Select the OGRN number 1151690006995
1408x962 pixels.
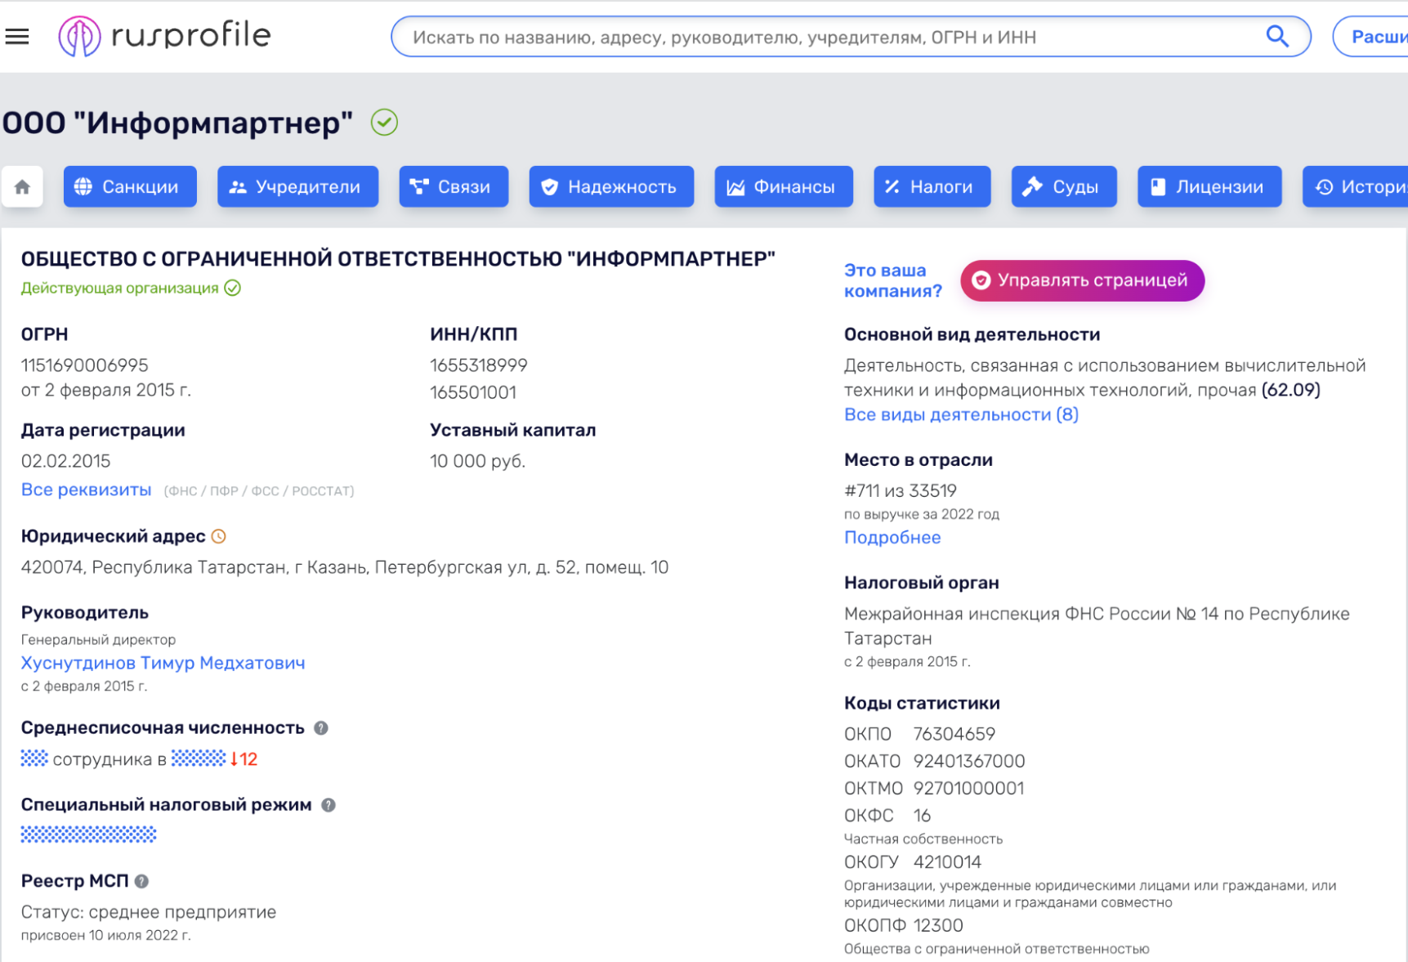(x=84, y=365)
